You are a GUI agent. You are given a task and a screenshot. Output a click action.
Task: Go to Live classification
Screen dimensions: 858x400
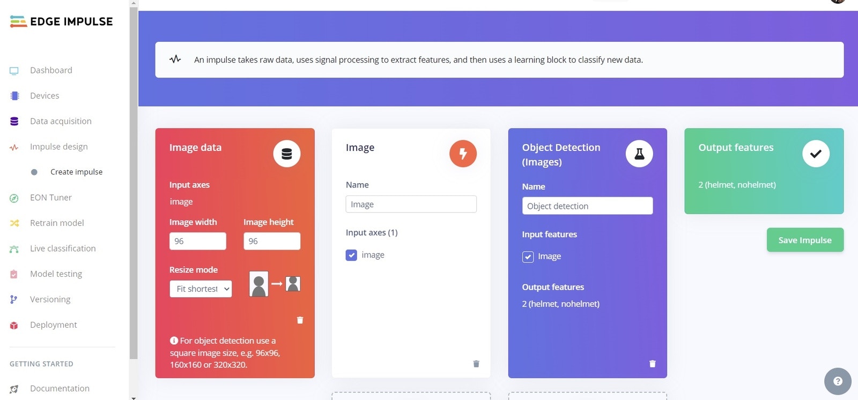click(63, 248)
